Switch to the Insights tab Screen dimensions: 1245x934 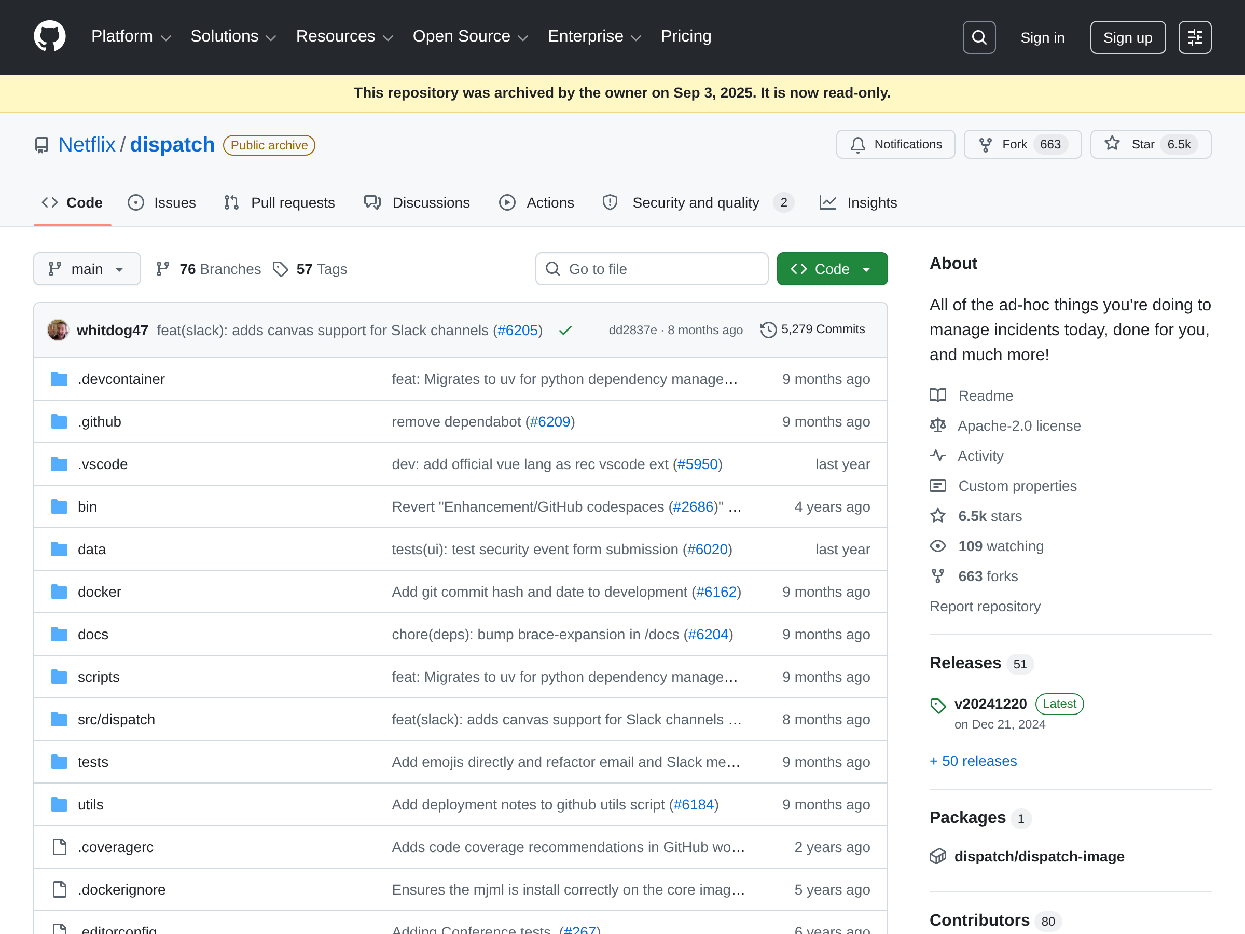pos(858,203)
